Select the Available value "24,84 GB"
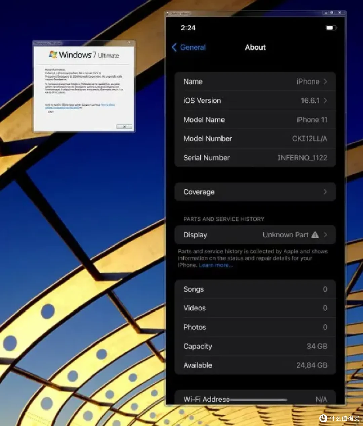 pyautogui.click(x=312, y=365)
